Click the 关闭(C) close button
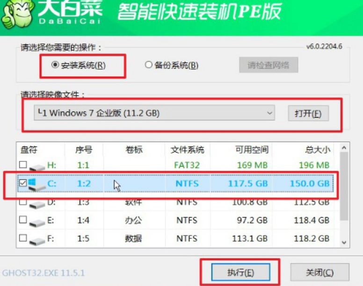 tap(319, 272)
